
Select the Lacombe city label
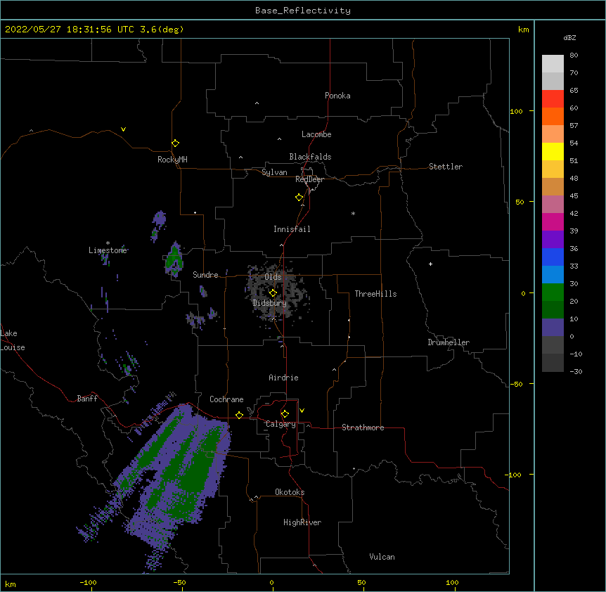tap(316, 134)
